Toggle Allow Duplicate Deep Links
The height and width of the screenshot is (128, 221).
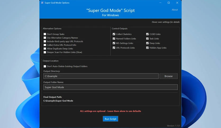[45, 49]
